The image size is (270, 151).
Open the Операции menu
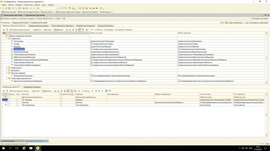pos(19,5)
